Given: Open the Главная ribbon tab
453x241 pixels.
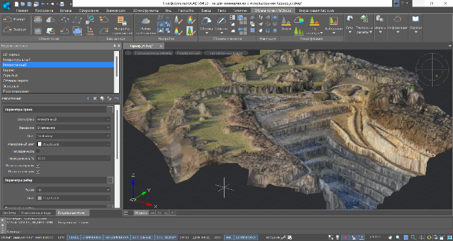Looking at the screenshot, I should click(22, 10).
